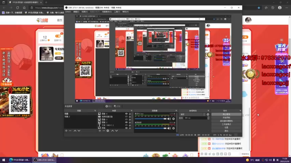
Task: Open microphone/Aux channel settings gear
Action: pyautogui.click(x=174, y=119)
